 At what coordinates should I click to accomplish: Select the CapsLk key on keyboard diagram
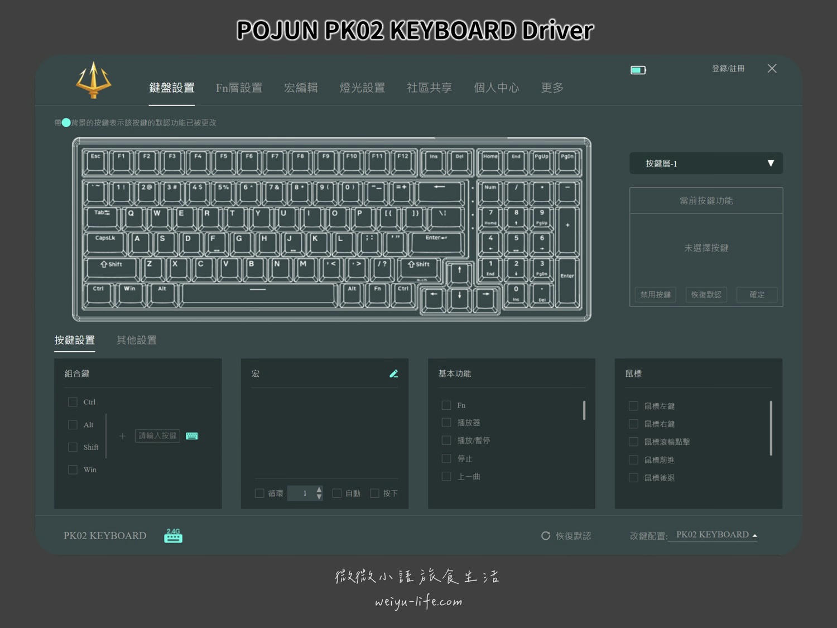[x=105, y=244]
